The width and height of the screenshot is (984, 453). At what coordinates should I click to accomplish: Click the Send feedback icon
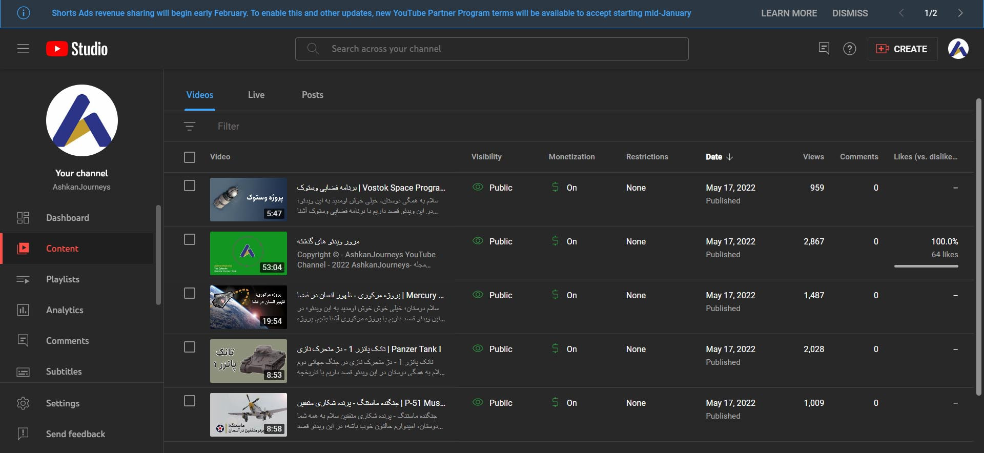(23, 434)
